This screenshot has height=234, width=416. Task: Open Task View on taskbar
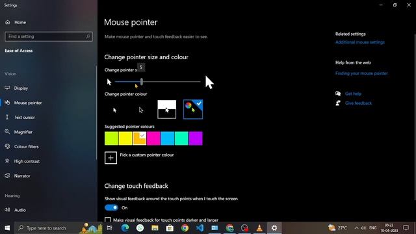point(109,228)
